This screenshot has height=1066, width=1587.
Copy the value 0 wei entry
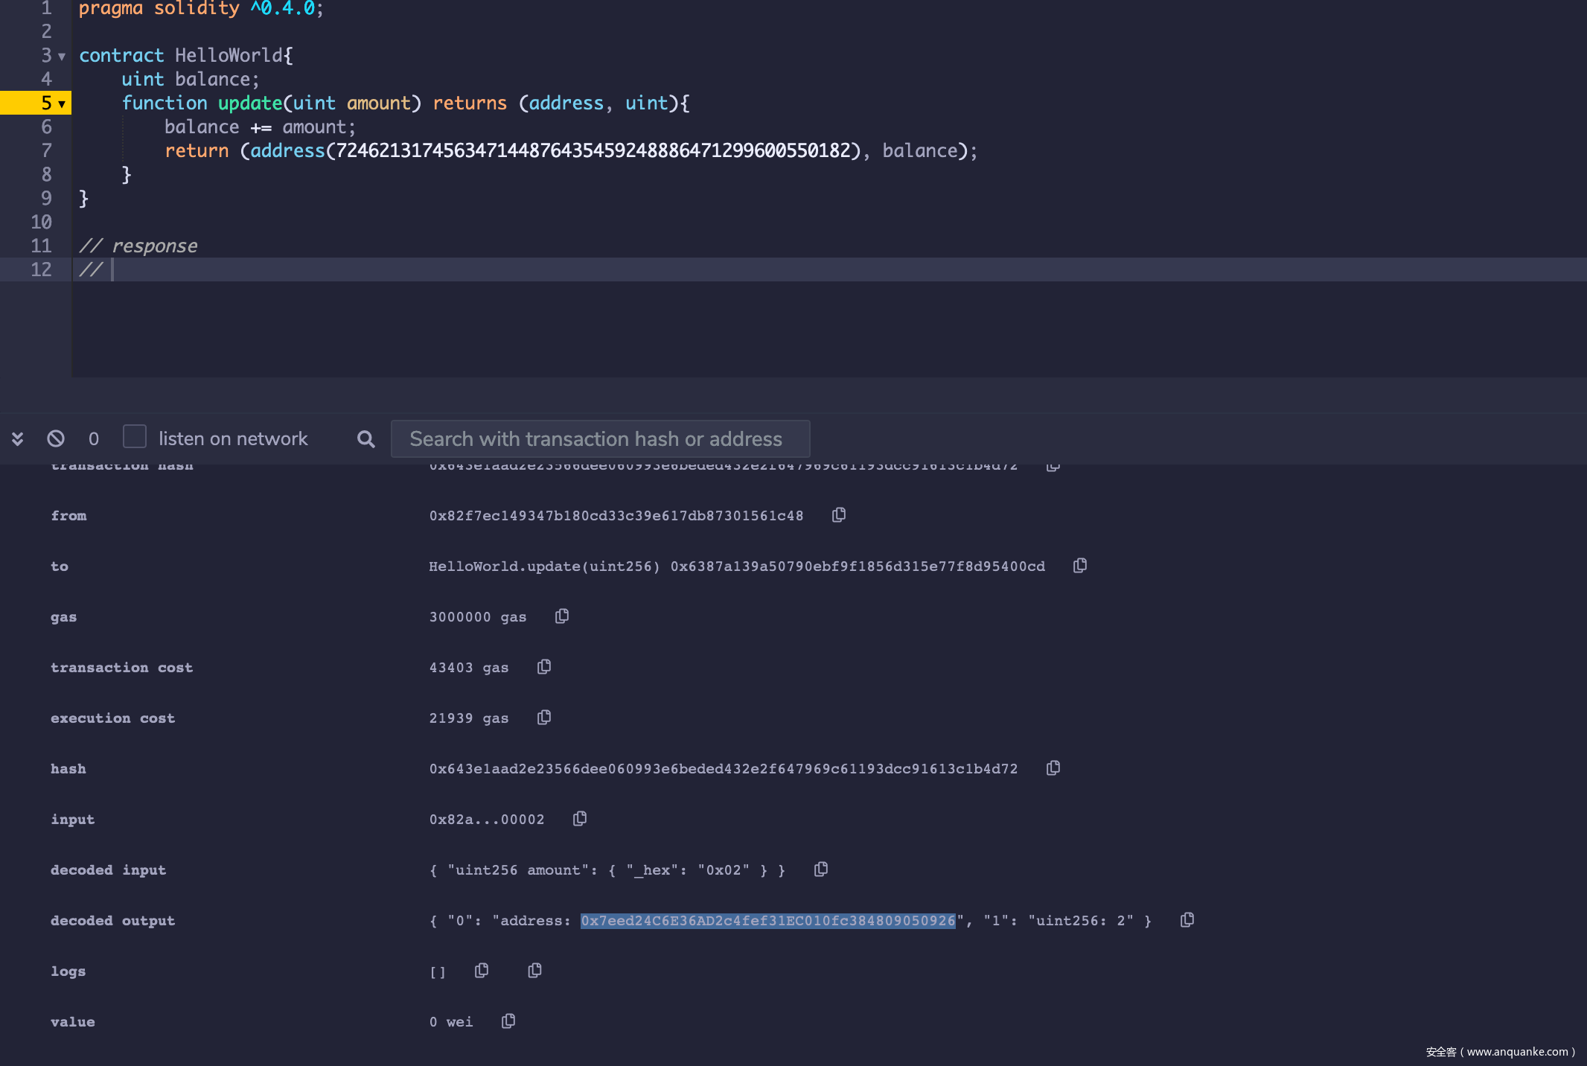(x=508, y=1021)
